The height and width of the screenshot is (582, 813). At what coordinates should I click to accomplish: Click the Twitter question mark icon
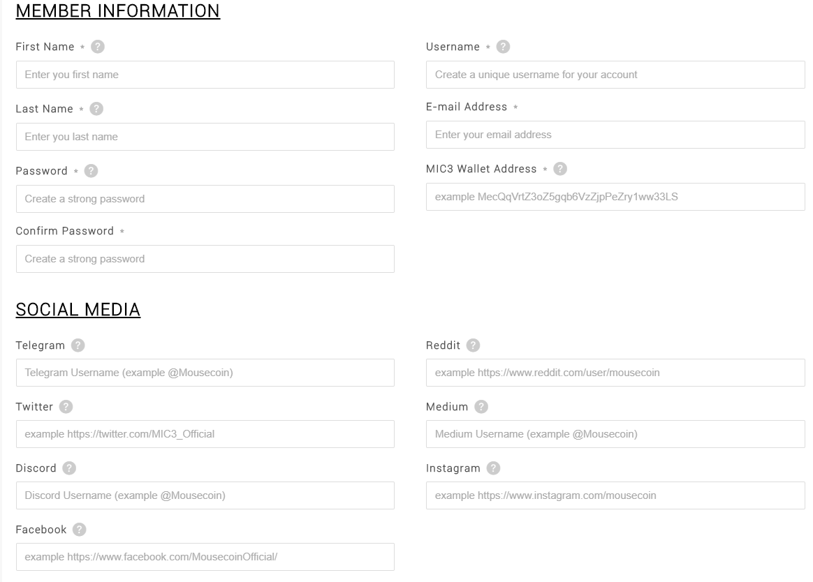click(x=66, y=407)
